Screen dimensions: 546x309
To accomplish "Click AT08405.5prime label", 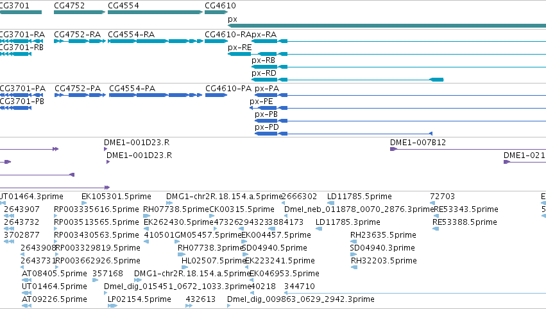I will coord(55,274).
